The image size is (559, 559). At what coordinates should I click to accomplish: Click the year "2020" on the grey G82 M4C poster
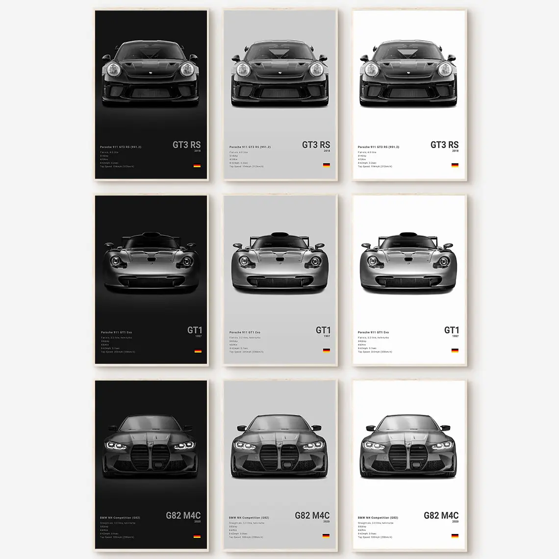[x=326, y=522]
